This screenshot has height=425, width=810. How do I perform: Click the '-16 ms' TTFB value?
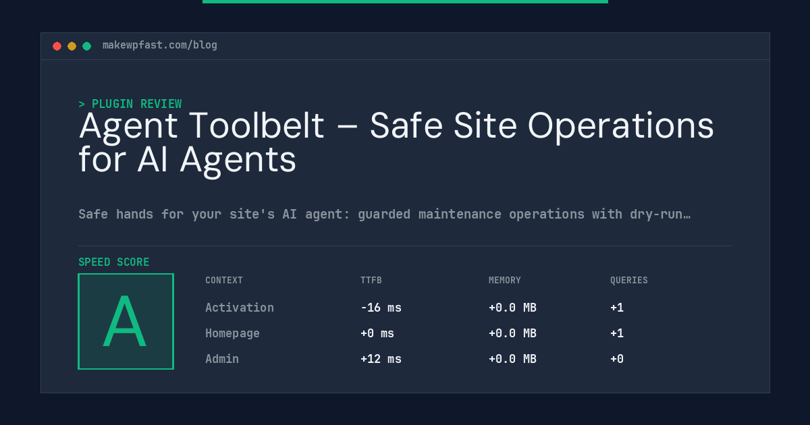tap(381, 308)
